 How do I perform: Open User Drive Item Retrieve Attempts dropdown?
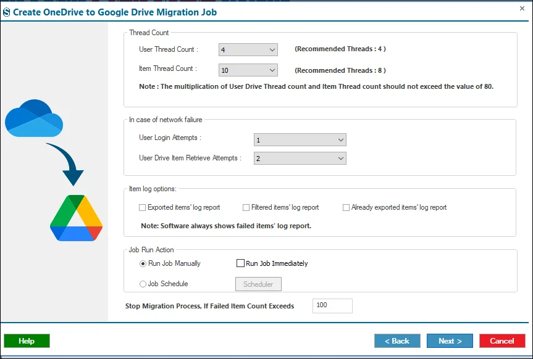tap(300, 159)
